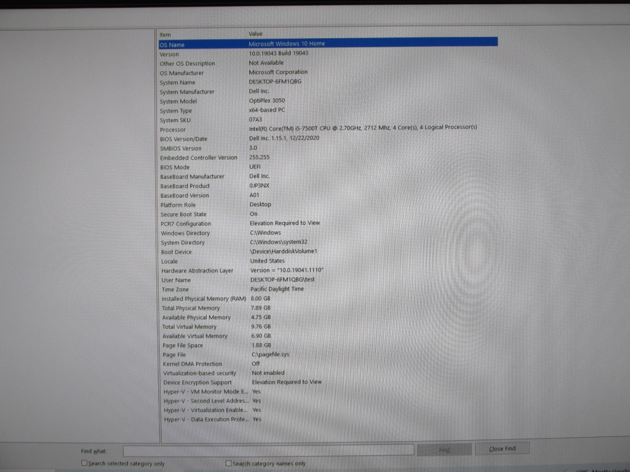Select the Platform Role row
630x472 pixels.
(x=328, y=205)
